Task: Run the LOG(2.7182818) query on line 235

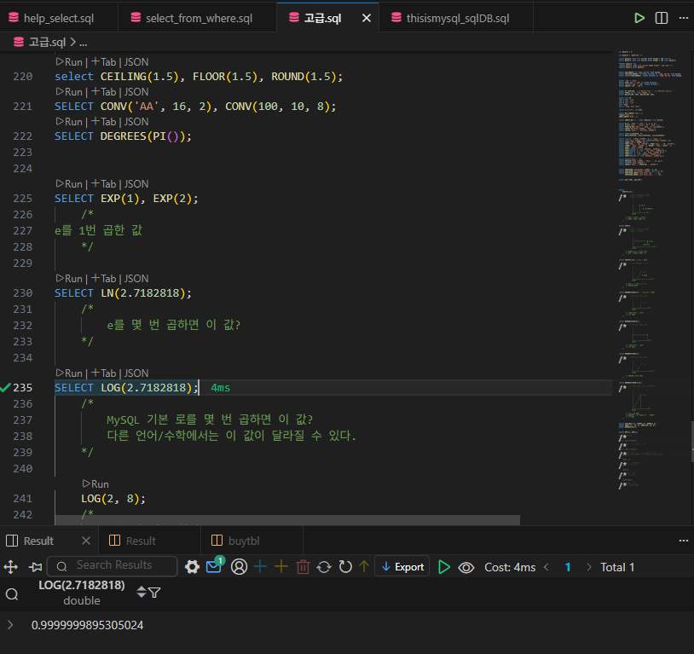Action: tap(70, 373)
